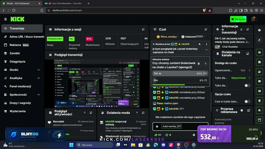
Task: Launch Discord from the taskbar
Action: (163, 145)
